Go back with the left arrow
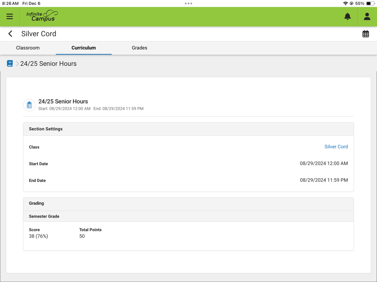This screenshot has height=282, width=377. (x=10, y=34)
